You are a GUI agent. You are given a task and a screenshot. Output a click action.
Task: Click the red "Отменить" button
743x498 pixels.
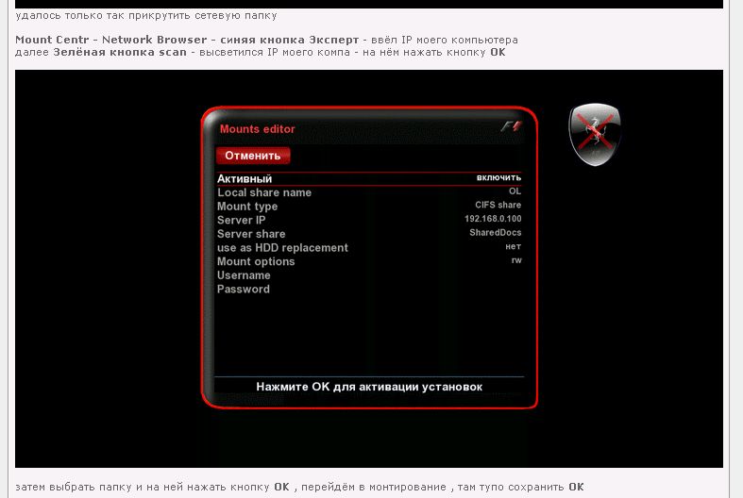coord(253,156)
